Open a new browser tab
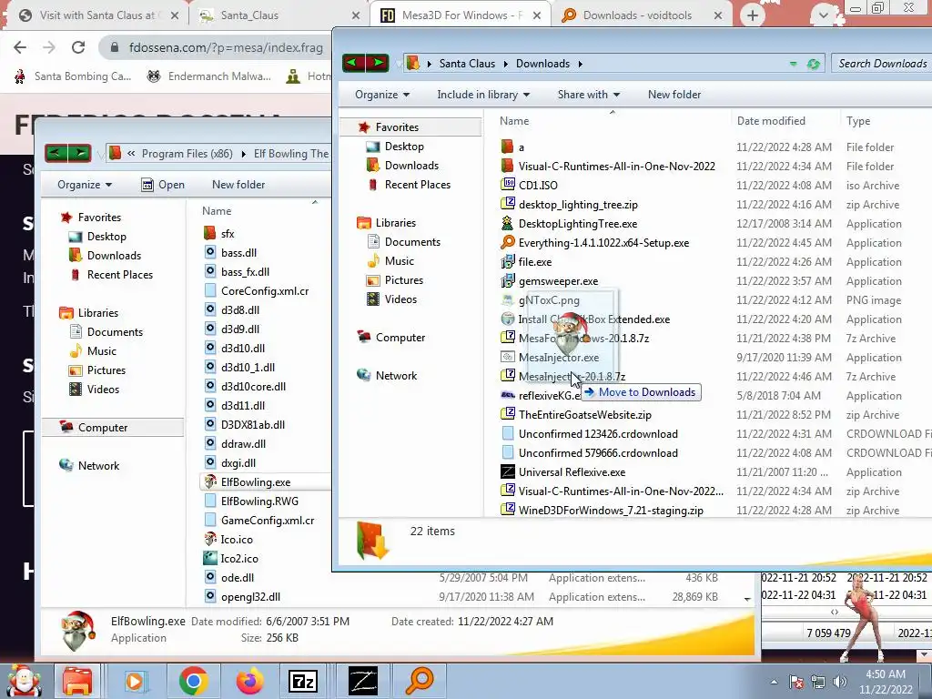The width and height of the screenshot is (932, 699). [x=753, y=15]
